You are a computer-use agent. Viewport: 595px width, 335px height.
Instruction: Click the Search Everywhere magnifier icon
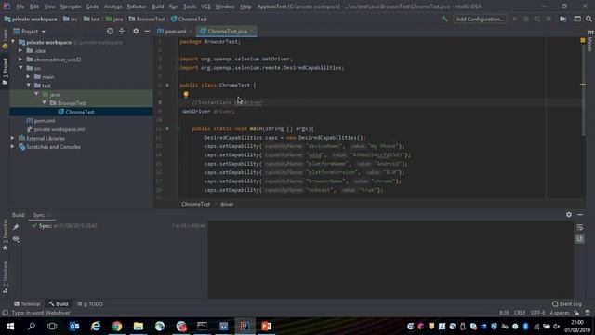(588, 19)
